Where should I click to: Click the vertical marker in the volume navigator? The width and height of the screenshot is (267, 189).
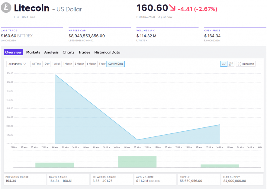point(75,159)
